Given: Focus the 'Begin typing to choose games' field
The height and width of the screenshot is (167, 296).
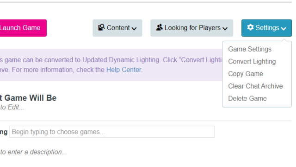Looking at the screenshot, I should [112, 132].
